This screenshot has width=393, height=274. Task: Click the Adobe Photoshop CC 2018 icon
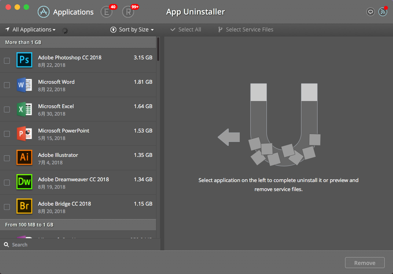pyautogui.click(x=24, y=60)
